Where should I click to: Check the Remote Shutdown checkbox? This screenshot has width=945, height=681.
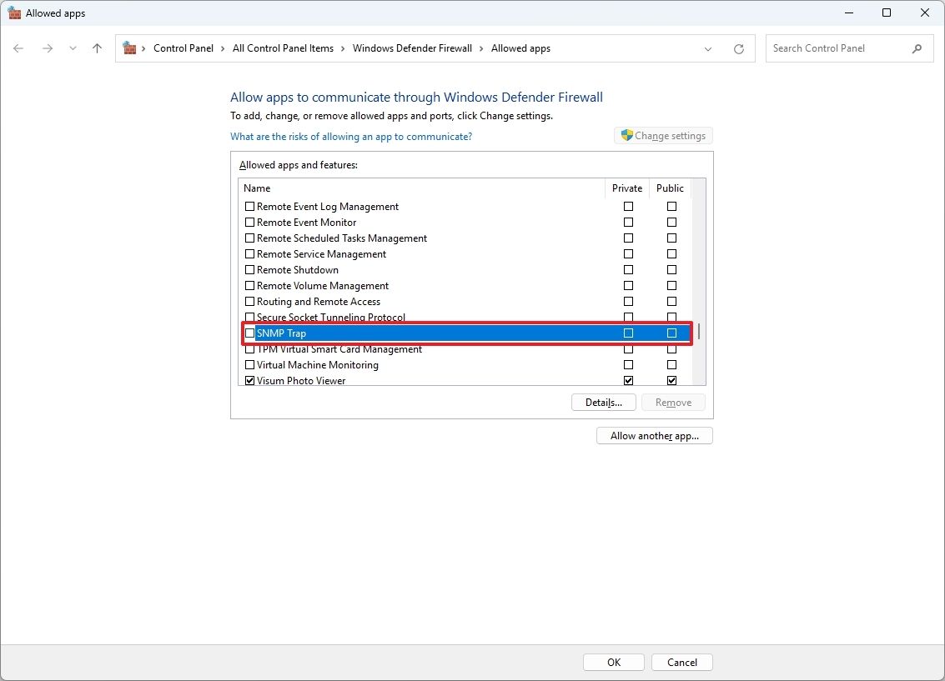coord(249,269)
